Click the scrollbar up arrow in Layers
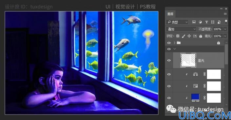 (226, 42)
